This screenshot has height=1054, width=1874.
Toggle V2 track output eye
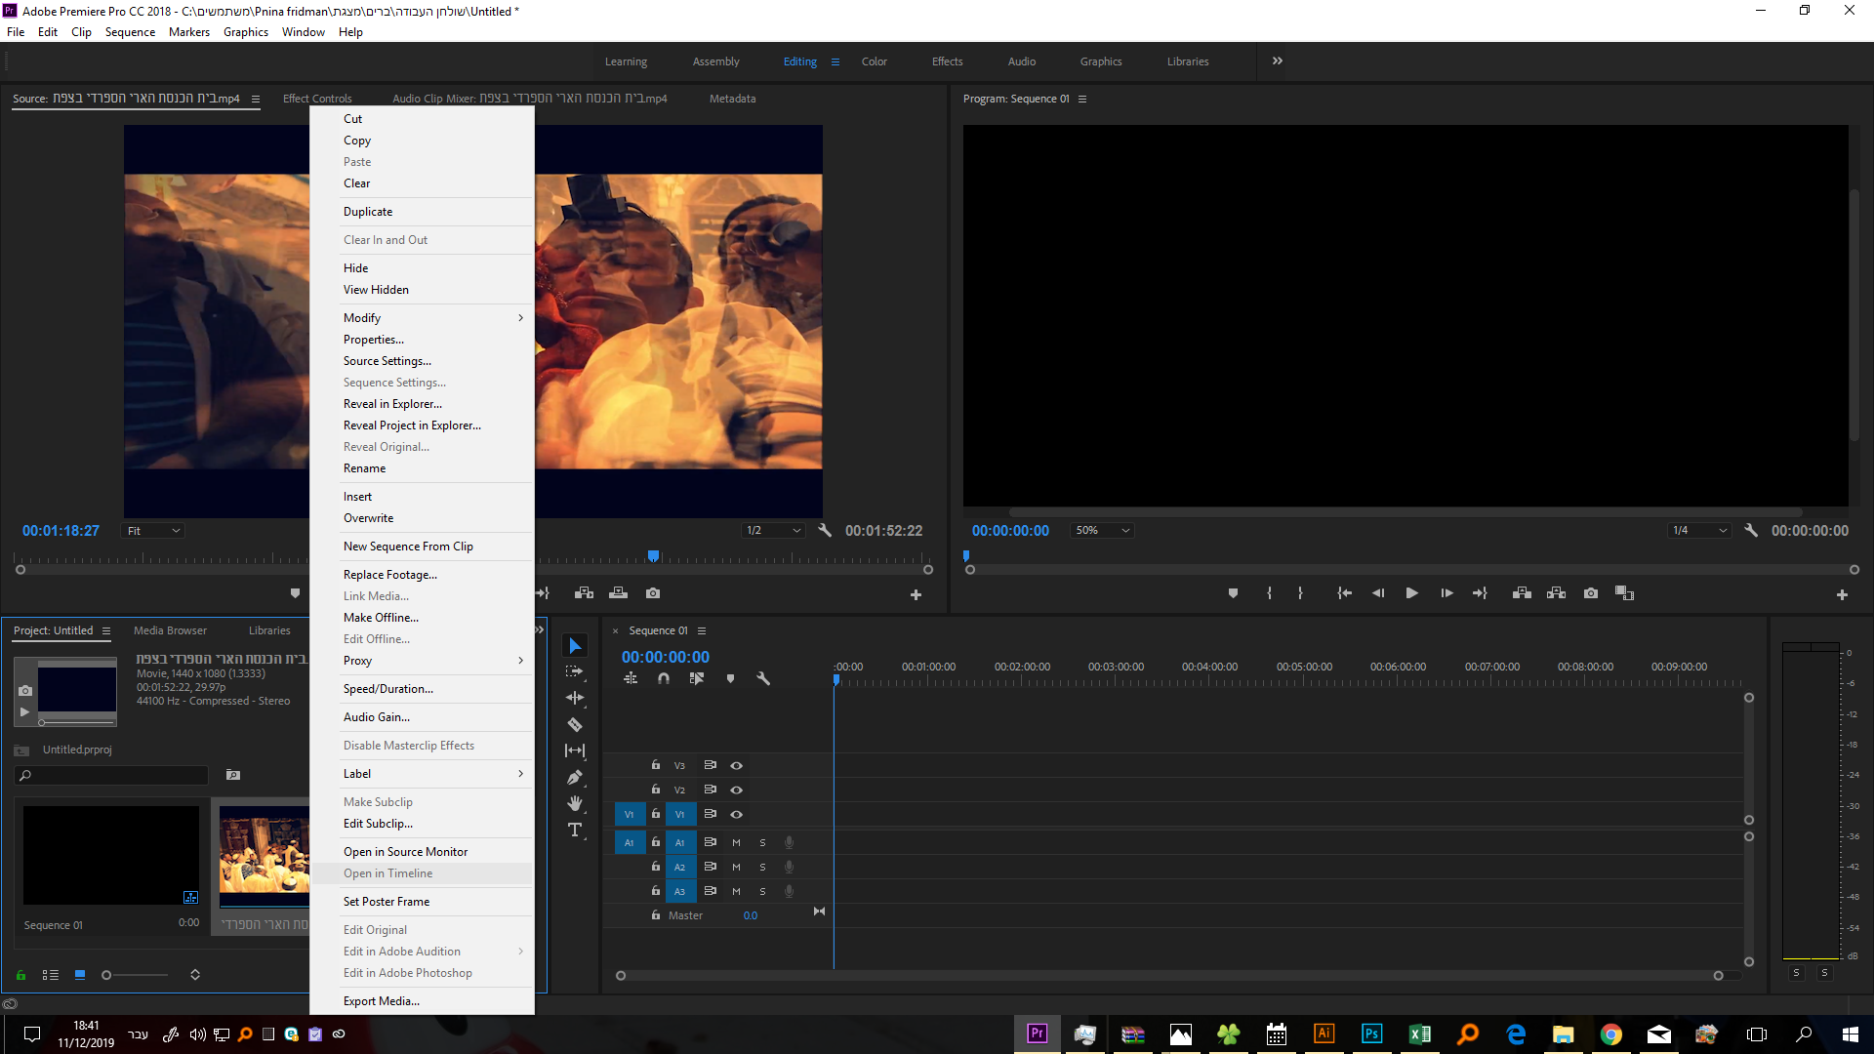(x=737, y=790)
